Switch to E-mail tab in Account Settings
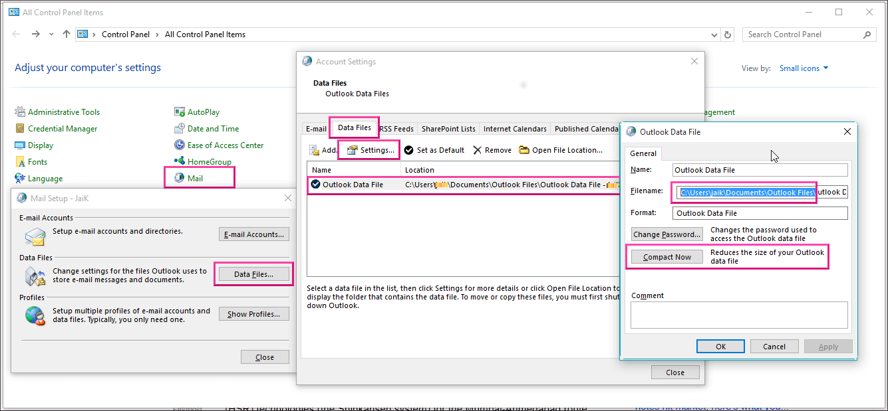The width and height of the screenshot is (888, 411). [x=316, y=129]
